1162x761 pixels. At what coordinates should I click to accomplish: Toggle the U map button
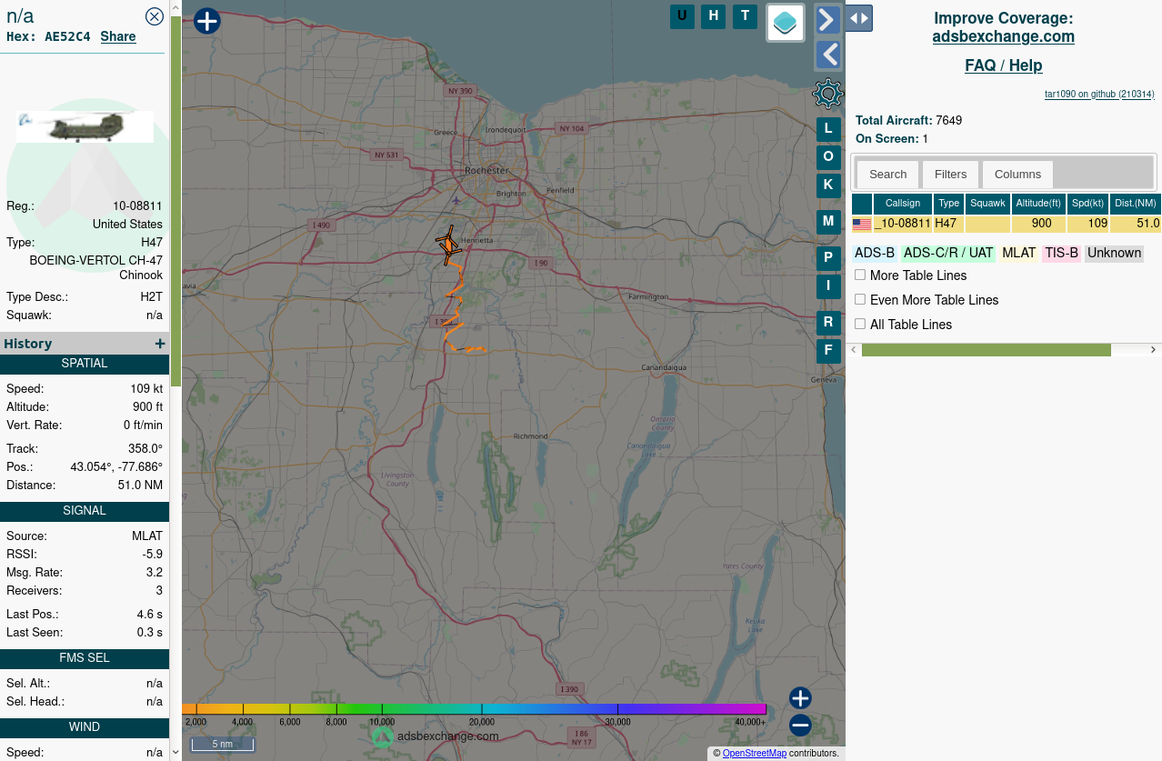coord(682,15)
